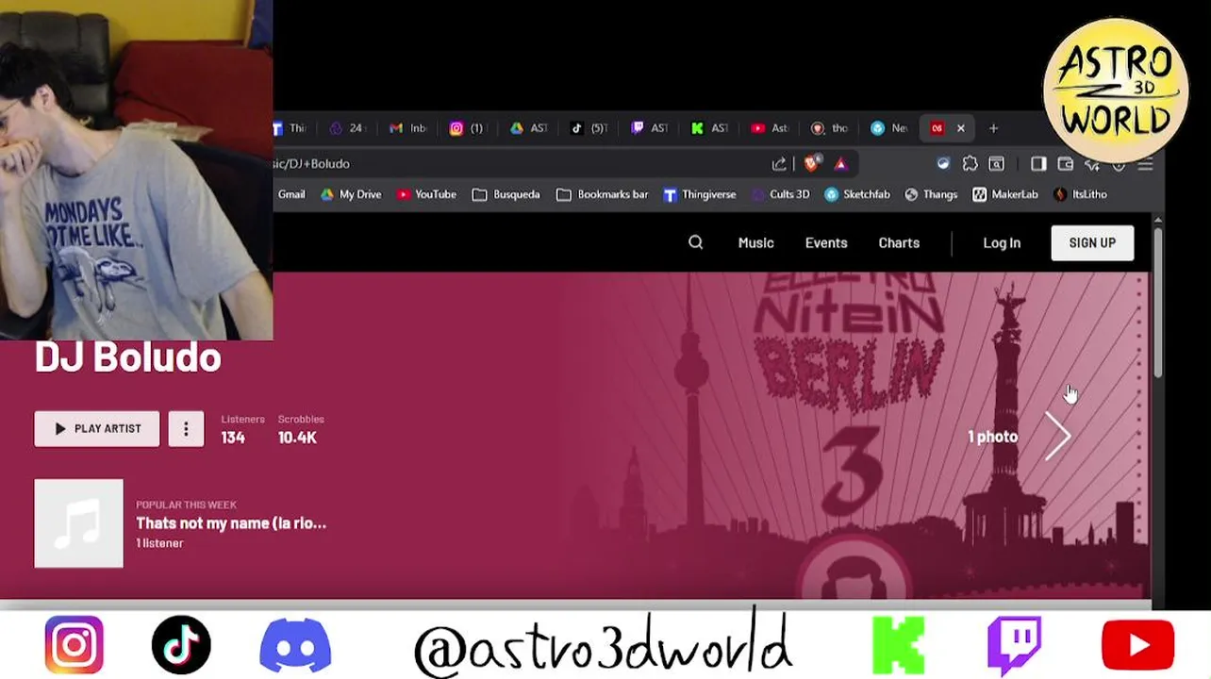Open the browser extensions puzzle icon
This screenshot has height=679, width=1211.
(x=970, y=164)
